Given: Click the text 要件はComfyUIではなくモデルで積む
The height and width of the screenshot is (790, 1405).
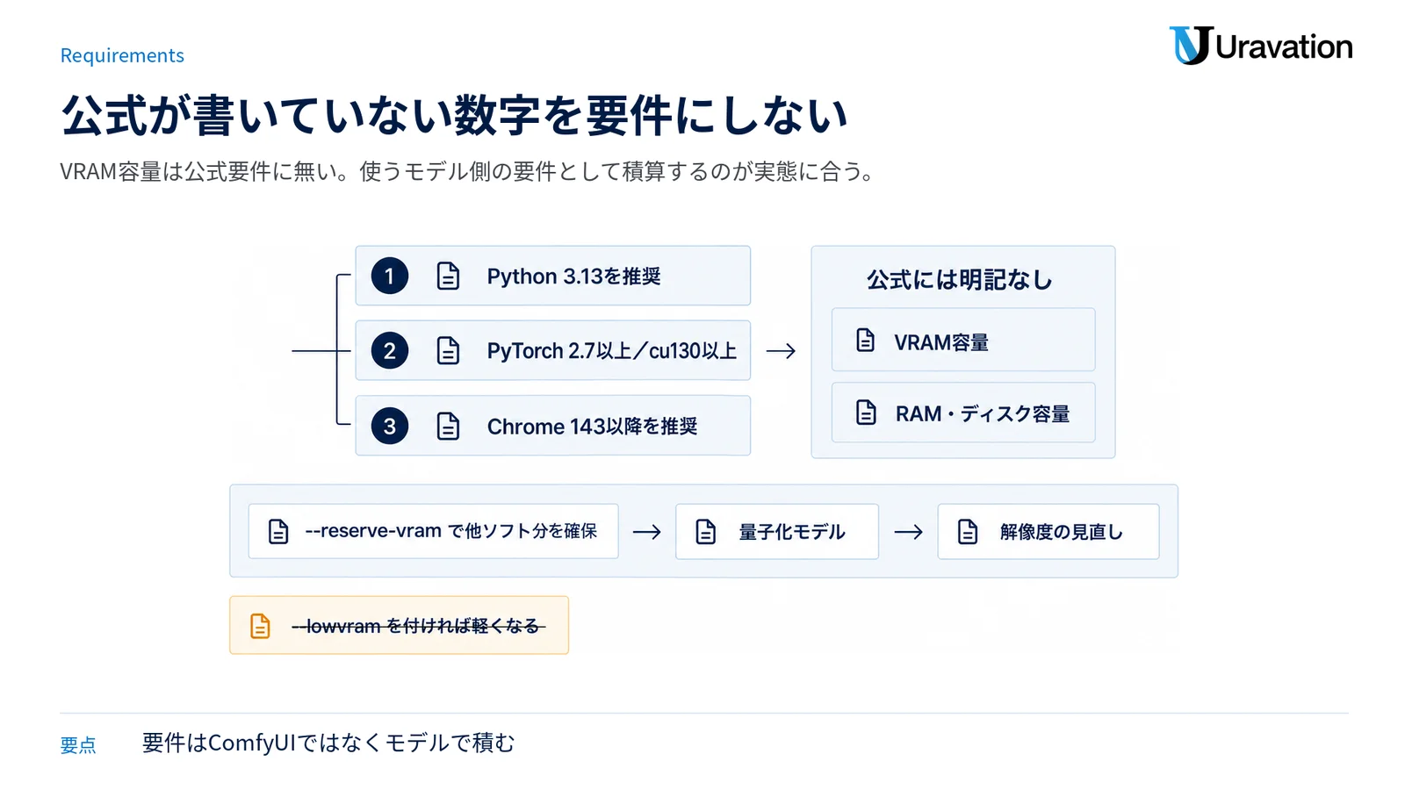Looking at the screenshot, I should pyautogui.click(x=328, y=743).
